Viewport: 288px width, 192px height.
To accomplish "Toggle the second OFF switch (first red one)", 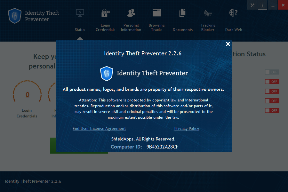I will click(272, 82).
